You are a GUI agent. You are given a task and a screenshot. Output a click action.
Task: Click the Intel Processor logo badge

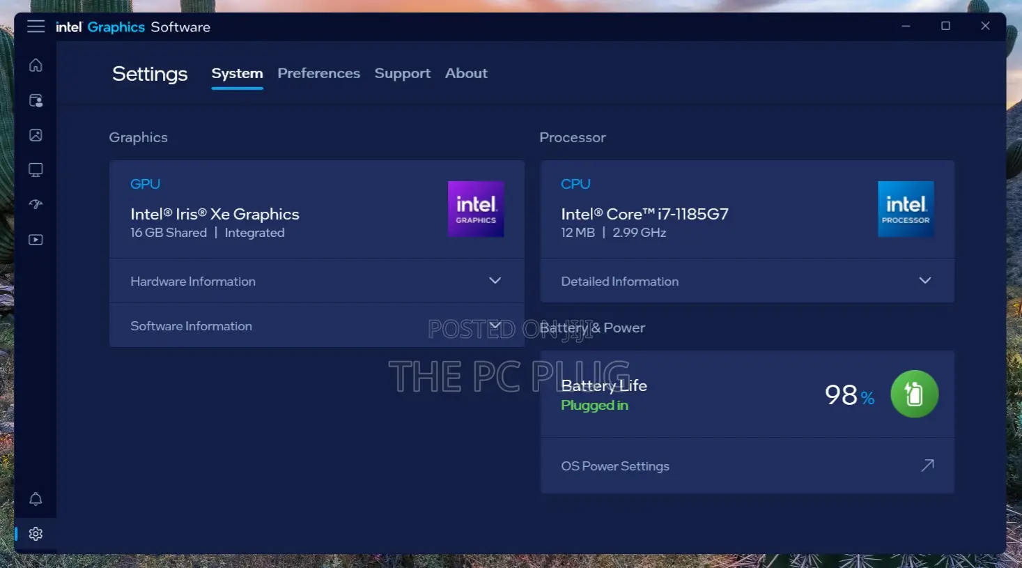click(x=906, y=209)
